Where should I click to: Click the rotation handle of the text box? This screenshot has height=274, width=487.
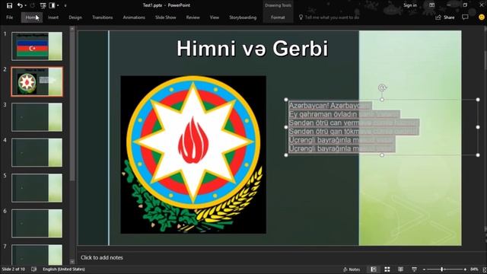(382, 88)
